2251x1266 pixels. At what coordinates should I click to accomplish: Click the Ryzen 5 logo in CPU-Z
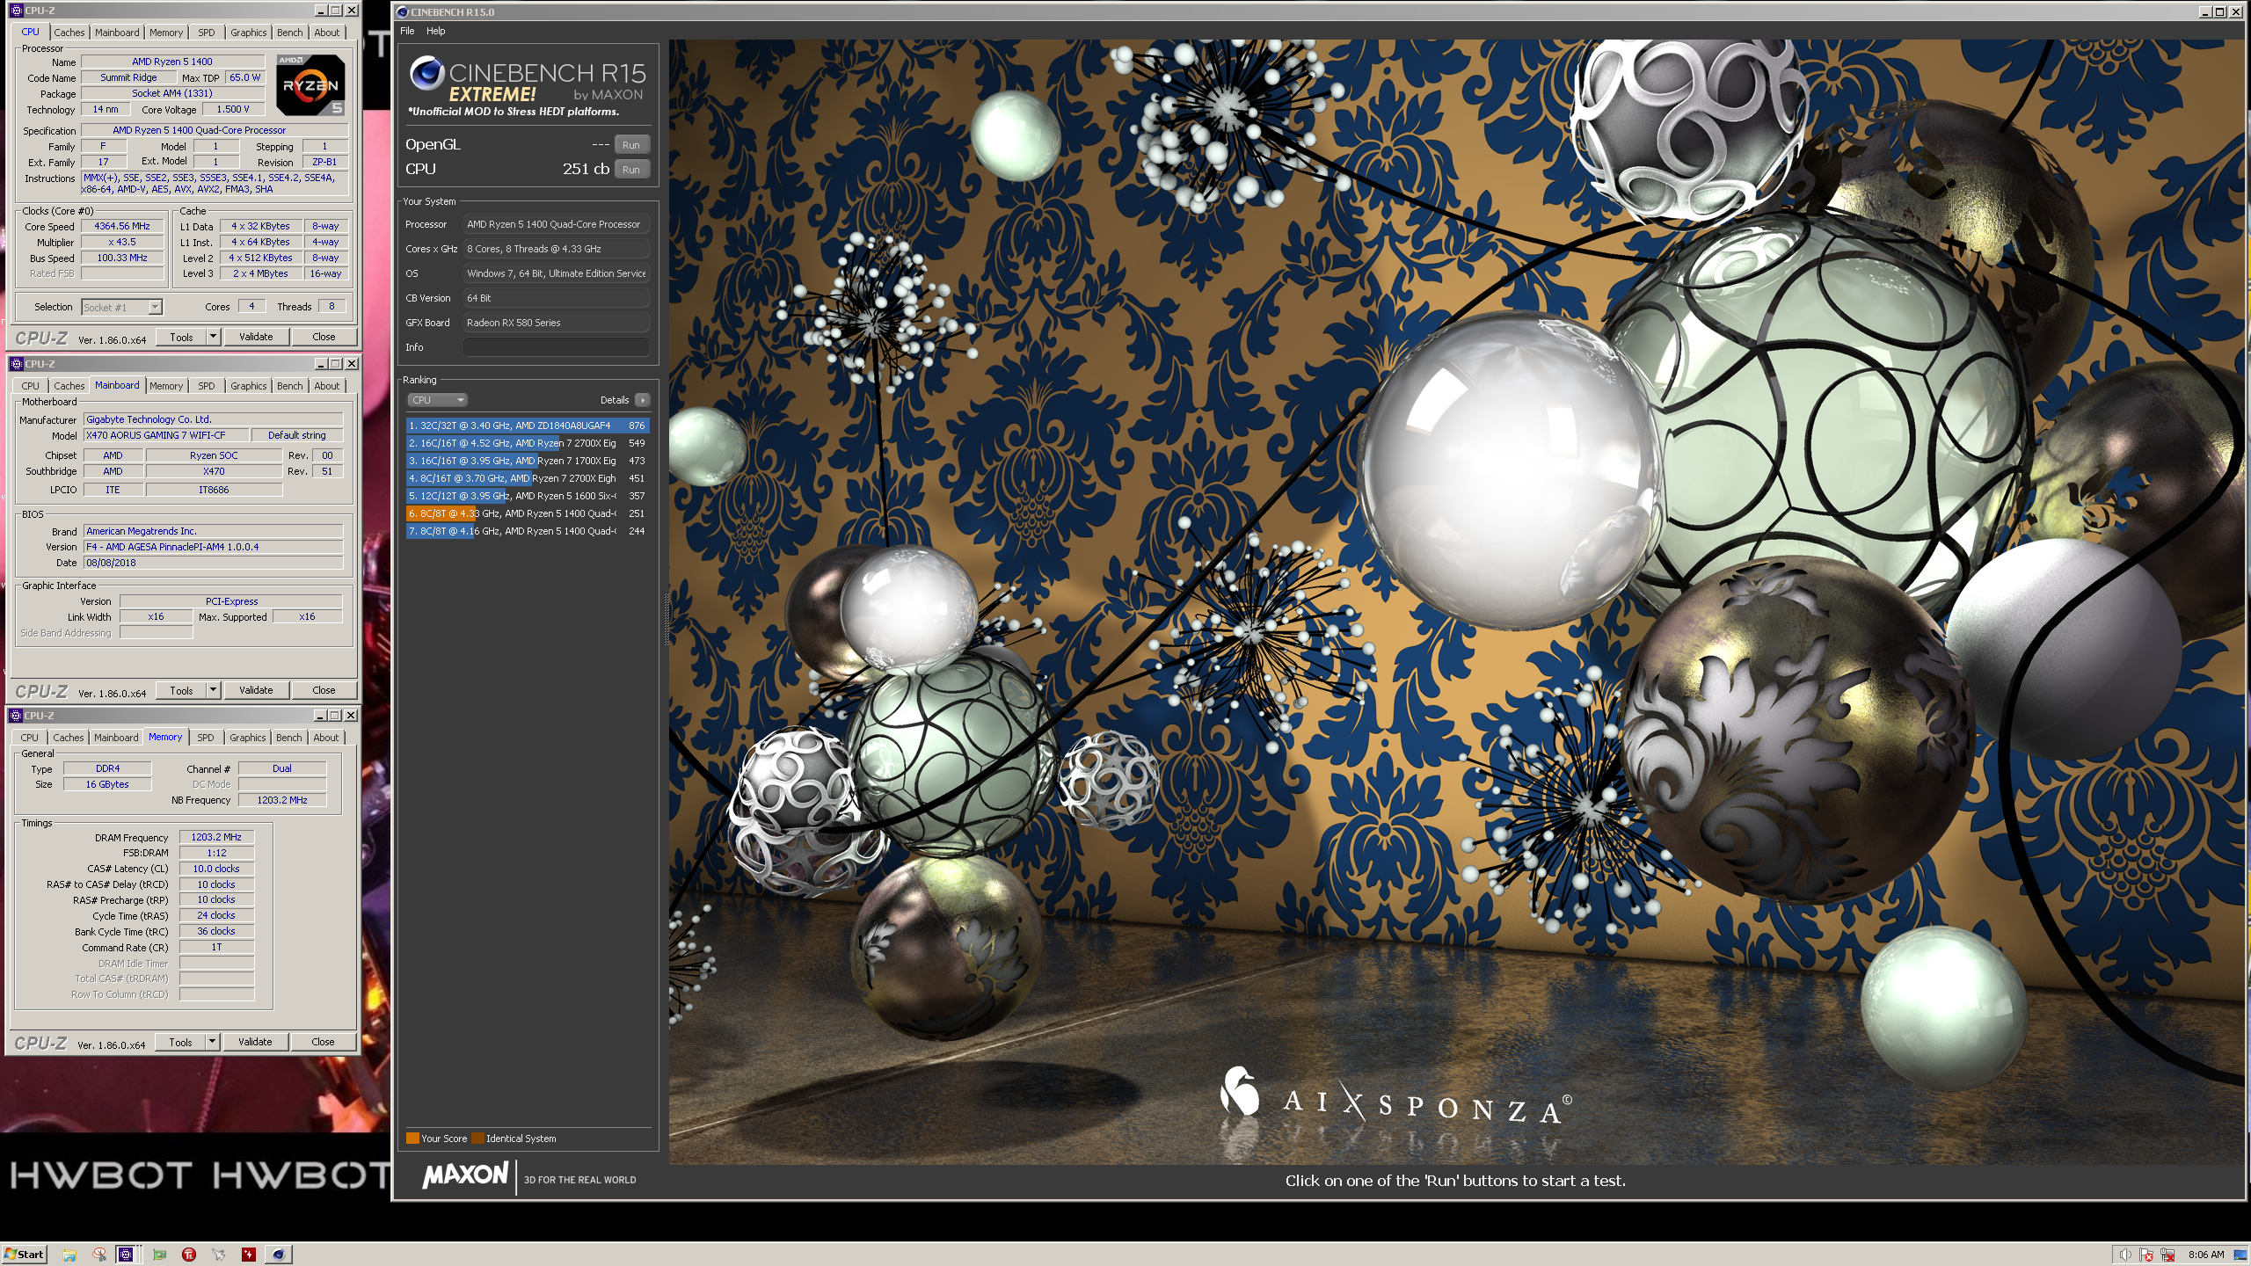coord(310,85)
